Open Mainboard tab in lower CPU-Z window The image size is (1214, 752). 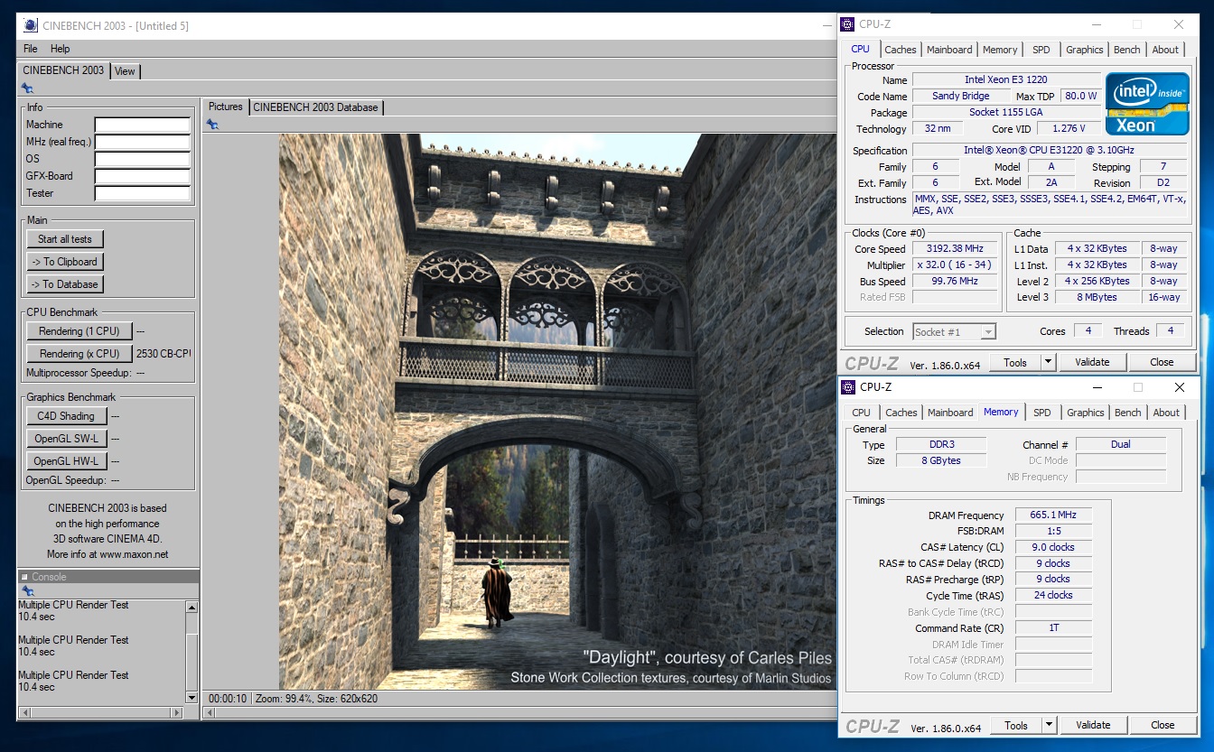[x=950, y=413]
